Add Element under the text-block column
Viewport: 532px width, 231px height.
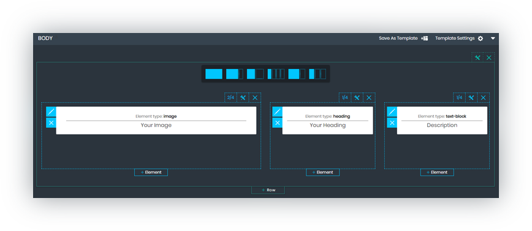437,172
